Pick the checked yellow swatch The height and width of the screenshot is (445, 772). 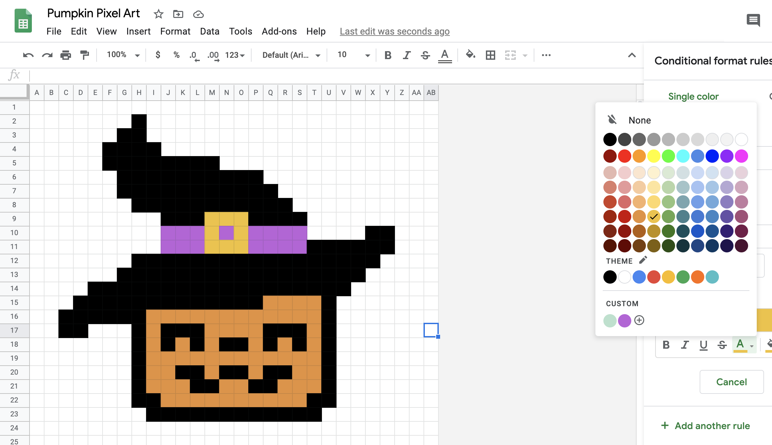tap(654, 217)
